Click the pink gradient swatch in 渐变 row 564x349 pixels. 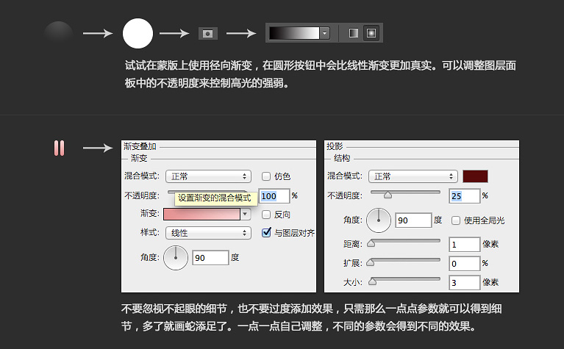point(201,215)
